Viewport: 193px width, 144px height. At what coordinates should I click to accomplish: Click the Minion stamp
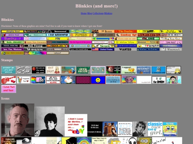click(x=174, y=70)
